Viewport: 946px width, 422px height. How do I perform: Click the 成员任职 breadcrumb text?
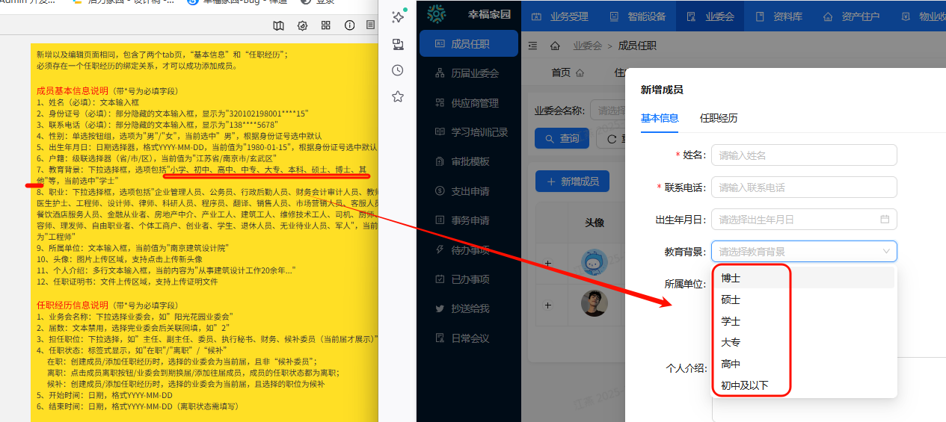pyautogui.click(x=637, y=46)
